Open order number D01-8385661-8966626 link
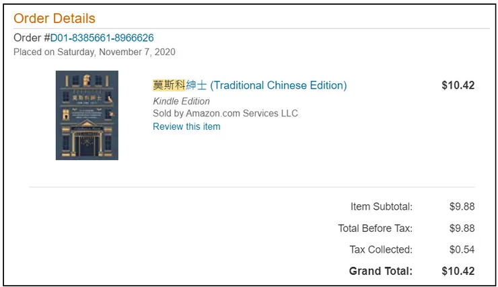The height and width of the screenshot is (287, 498). 102,38
